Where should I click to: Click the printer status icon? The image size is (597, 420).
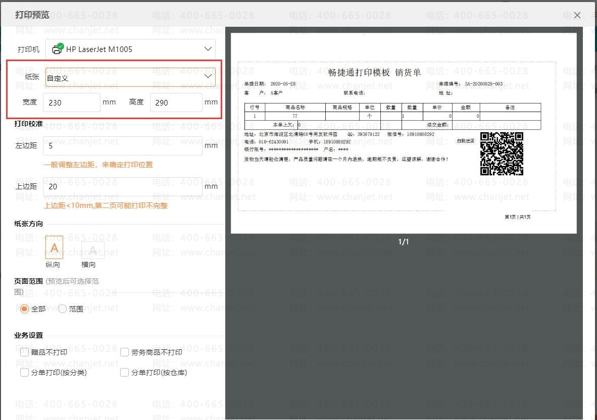[58, 48]
